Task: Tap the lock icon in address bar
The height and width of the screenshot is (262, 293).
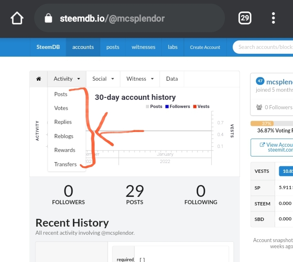Action: [48, 18]
